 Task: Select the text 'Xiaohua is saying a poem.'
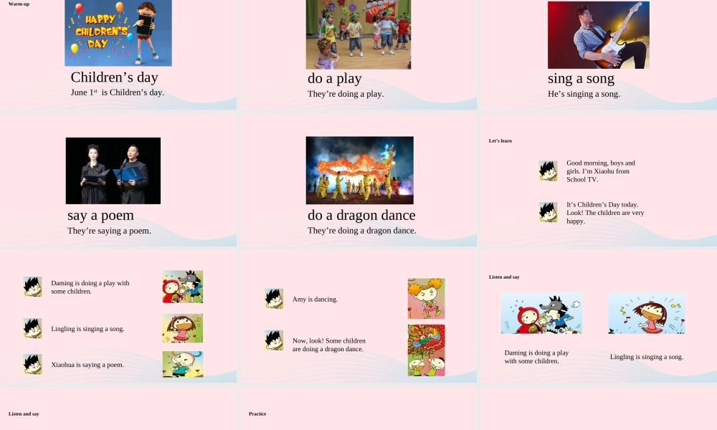tap(87, 365)
